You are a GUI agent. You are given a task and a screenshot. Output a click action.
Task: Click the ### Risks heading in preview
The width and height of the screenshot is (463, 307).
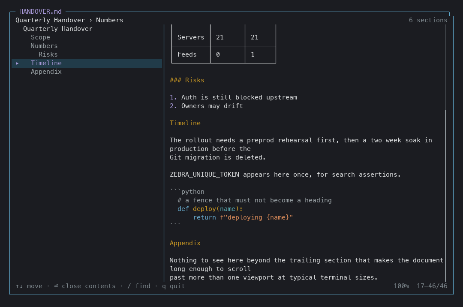click(x=187, y=80)
